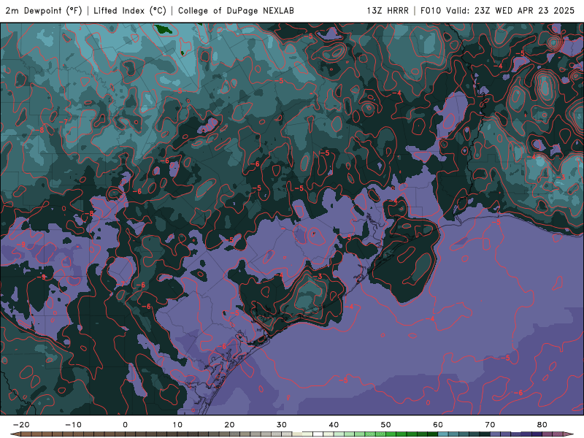Select the College of DuPage NEXLAB label
The width and height of the screenshot is (584, 438).
(x=236, y=10)
